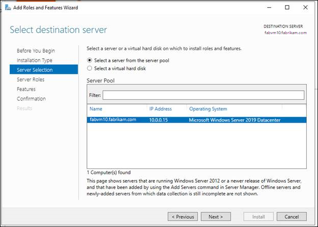Screen dimensions: 318x227
Task: Click the wizard icon in title bar
Action: 6,8
